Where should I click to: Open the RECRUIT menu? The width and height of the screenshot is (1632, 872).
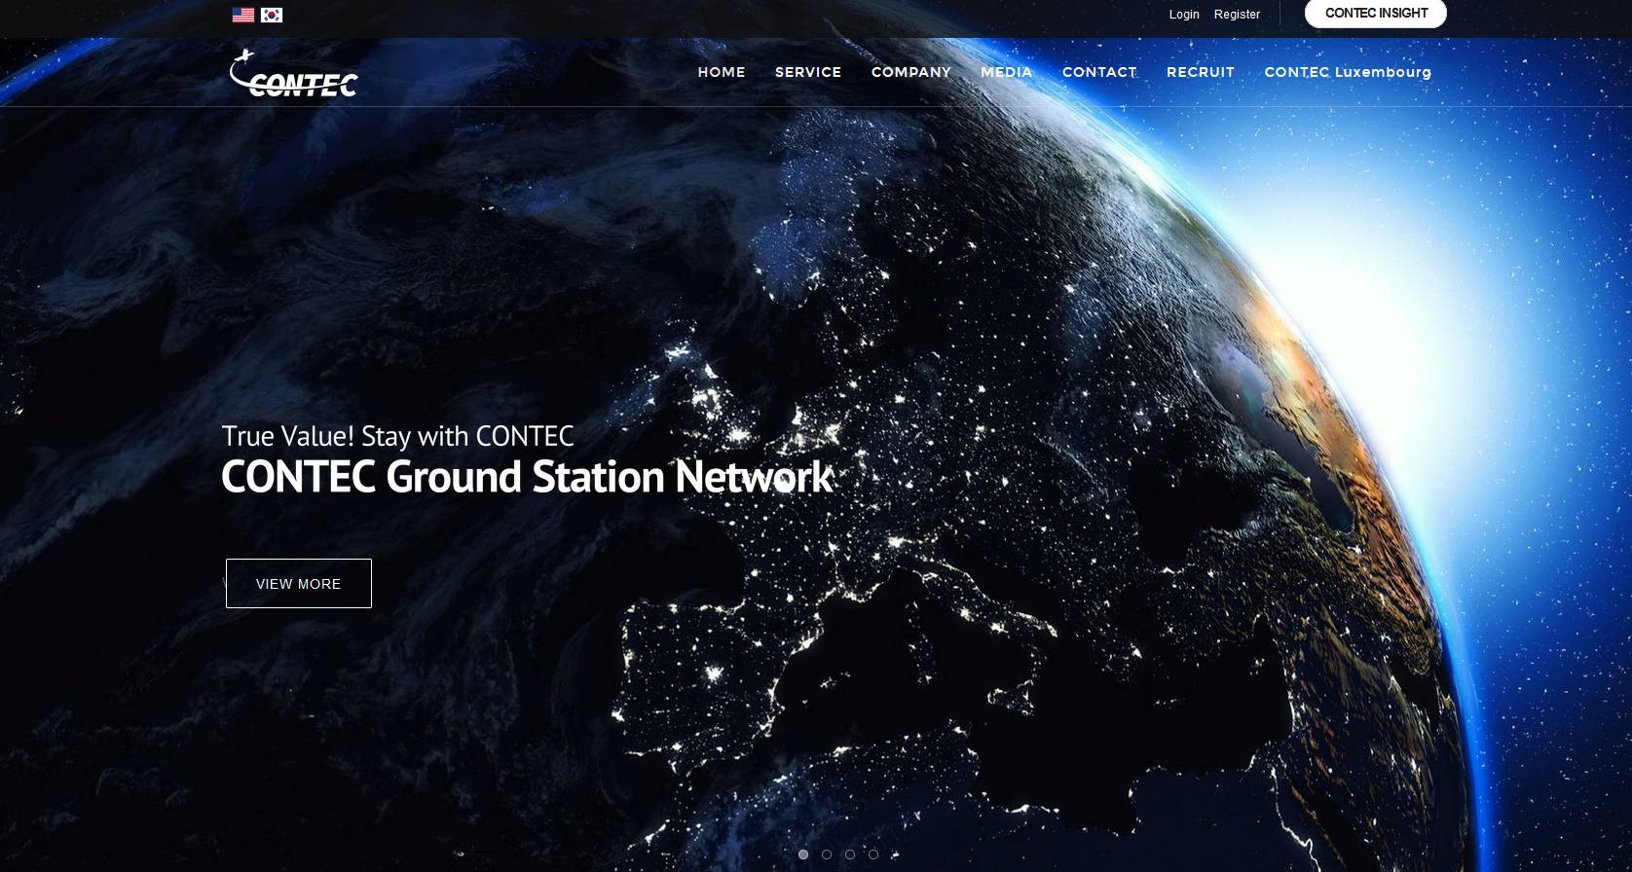click(1201, 72)
